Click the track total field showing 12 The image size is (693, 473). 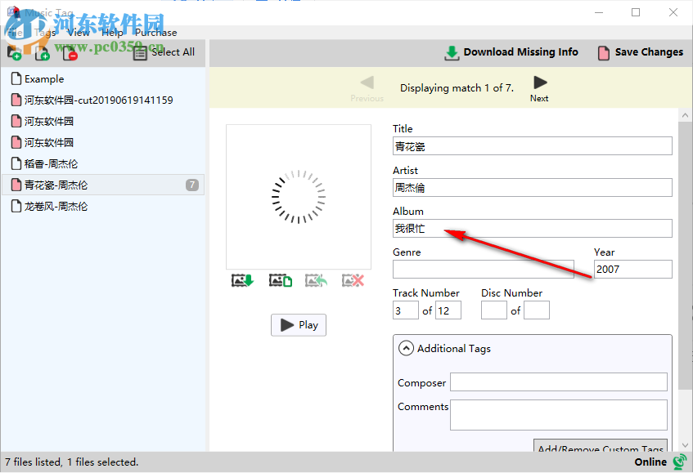click(448, 310)
